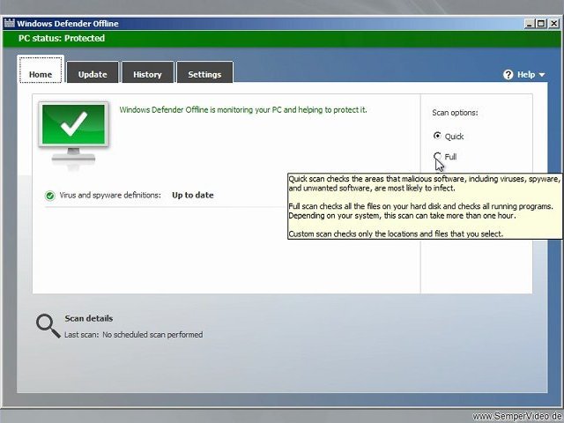Maximize the Windows Defender Offline window

(541, 24)
